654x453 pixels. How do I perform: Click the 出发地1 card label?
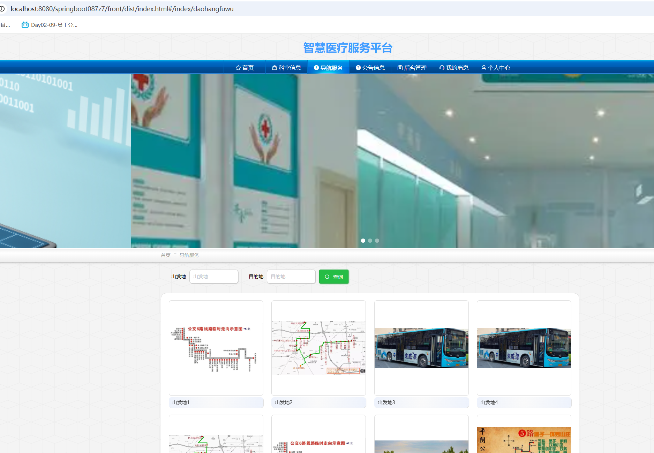coord(216,402)
